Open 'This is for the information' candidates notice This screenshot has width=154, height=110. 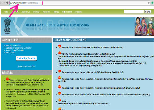point(89,54)
